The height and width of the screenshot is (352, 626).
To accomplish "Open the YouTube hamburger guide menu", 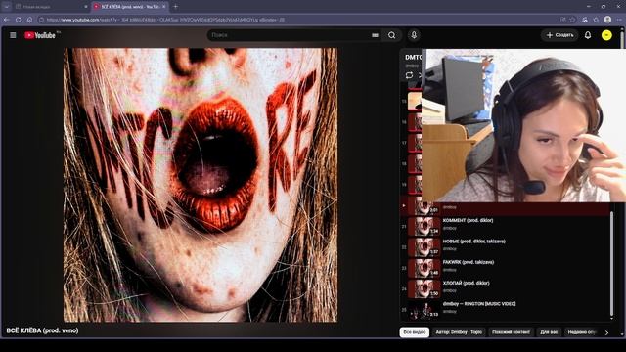I will coord(13,35).
